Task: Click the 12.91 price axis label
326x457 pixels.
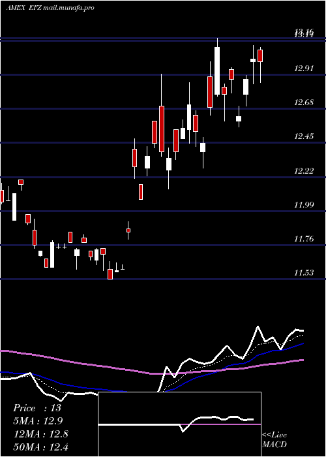Action: (304, 69)
